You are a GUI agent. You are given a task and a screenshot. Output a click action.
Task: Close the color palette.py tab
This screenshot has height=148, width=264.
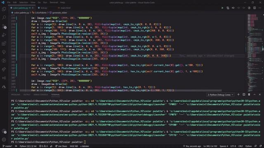[x=33, y=8]
